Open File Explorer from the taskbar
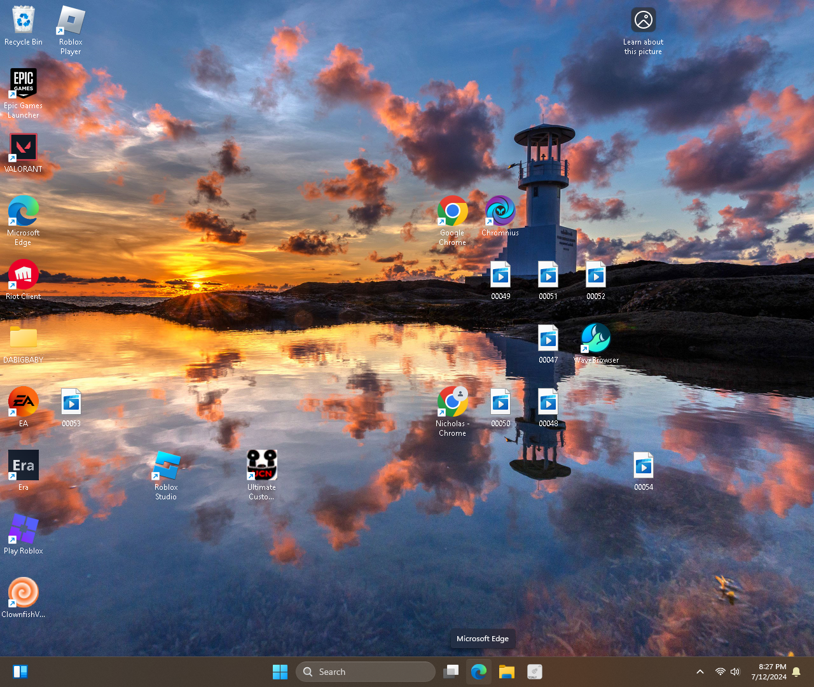Viewport: 814px width, 687px height. point(507,672)
